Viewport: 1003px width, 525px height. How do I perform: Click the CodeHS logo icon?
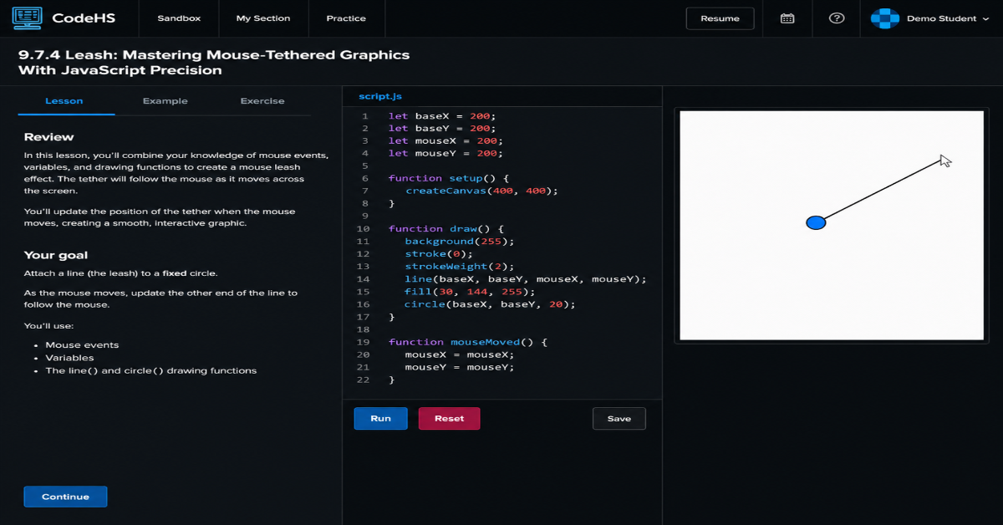tap(27, 18)
